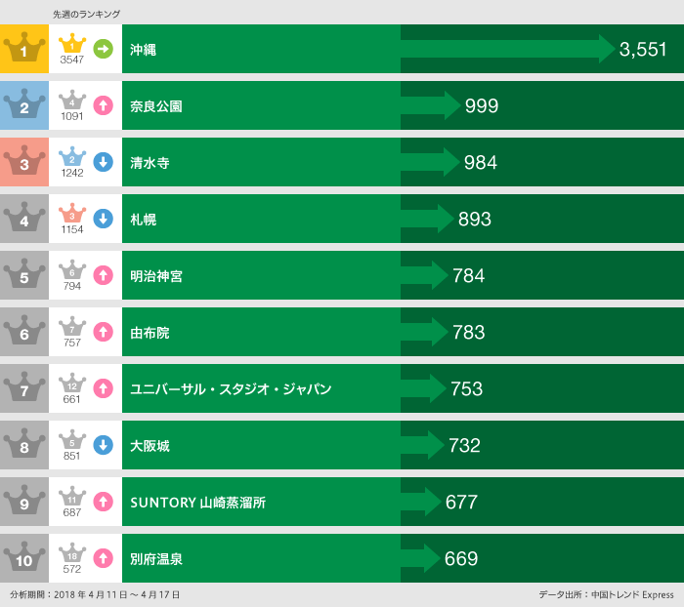Select the 沖縄 ranking label
The width and height of the screenshot is (684, 607).
143,49
